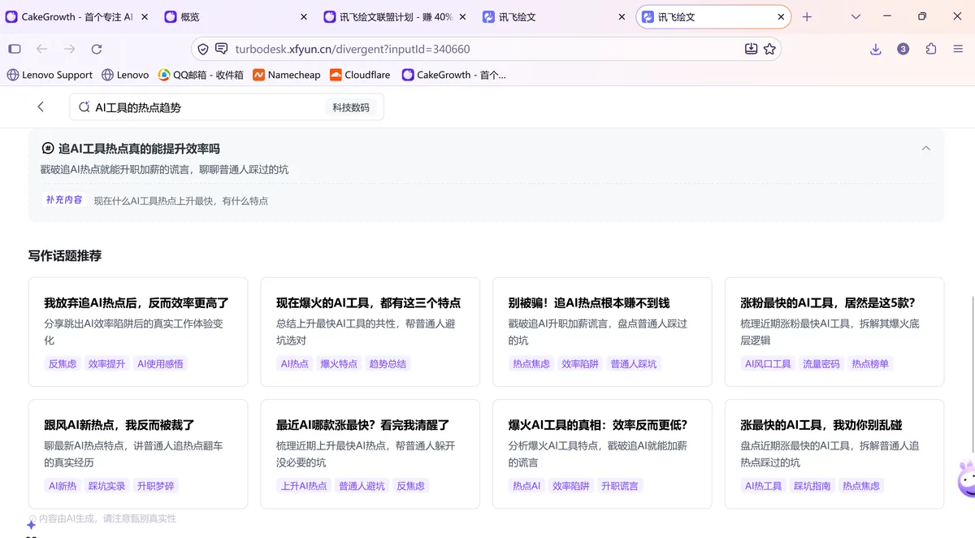Reload the page

pyautogui.click(x=97, y=49)
